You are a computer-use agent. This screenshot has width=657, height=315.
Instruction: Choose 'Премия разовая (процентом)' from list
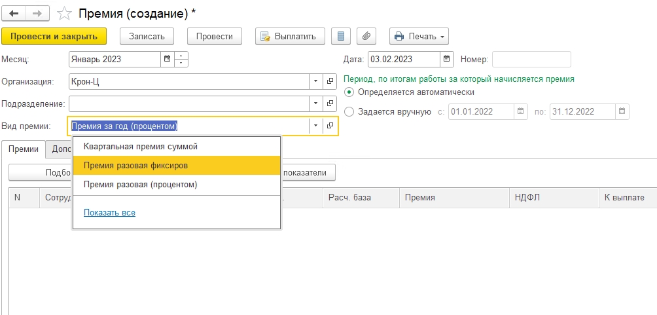[141, 185]
